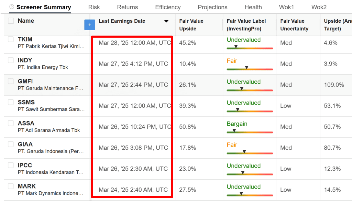Click the ASSA Bargain gauge bar
This screenshot has height=201, width=352.
tap(250, 132)
